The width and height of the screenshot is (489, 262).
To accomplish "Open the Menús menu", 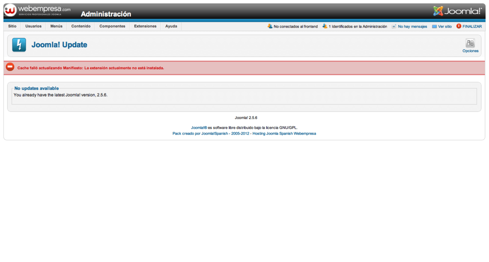I will pos(56,26).
